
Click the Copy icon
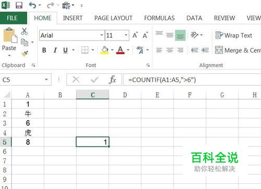pos(25,42)
